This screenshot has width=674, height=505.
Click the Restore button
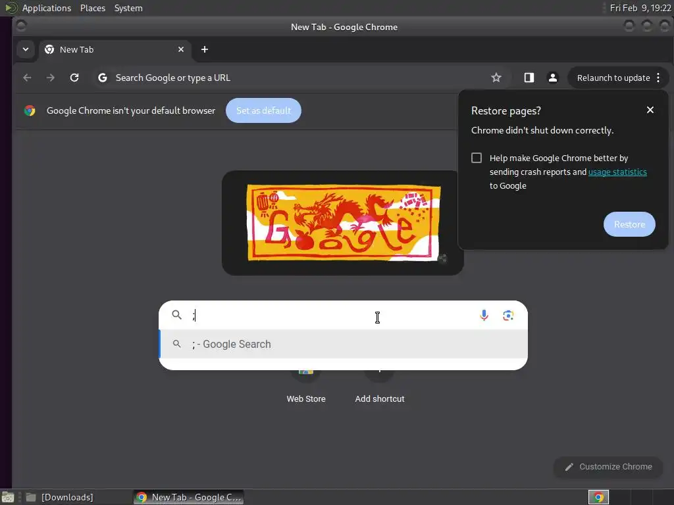[x=629, y=224]
